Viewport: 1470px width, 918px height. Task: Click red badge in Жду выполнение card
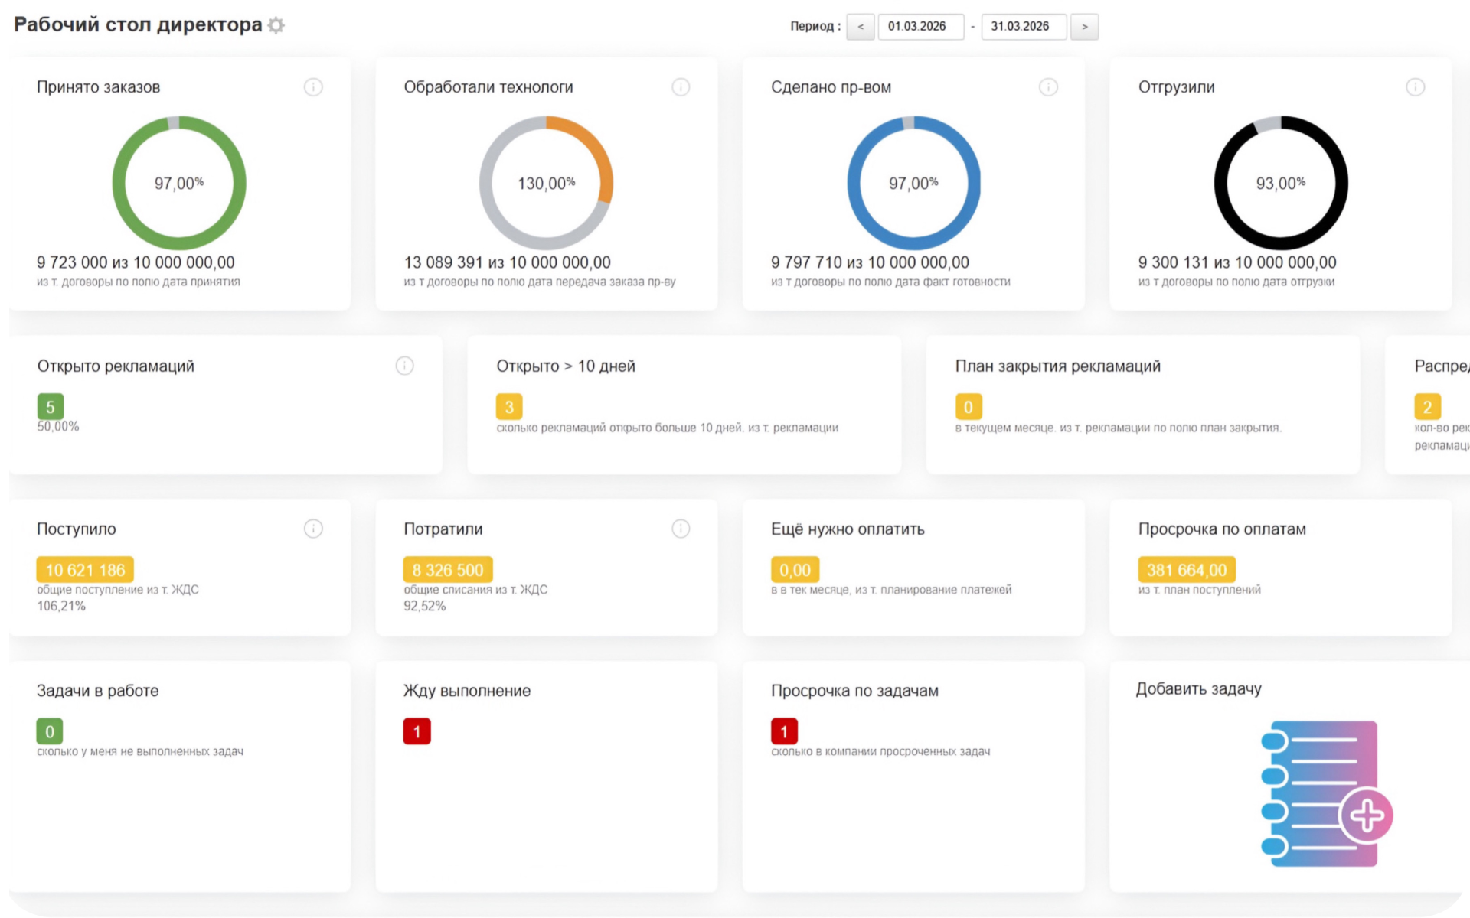[416, 731]
